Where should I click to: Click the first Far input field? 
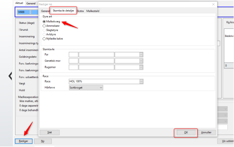click(73, 54)
